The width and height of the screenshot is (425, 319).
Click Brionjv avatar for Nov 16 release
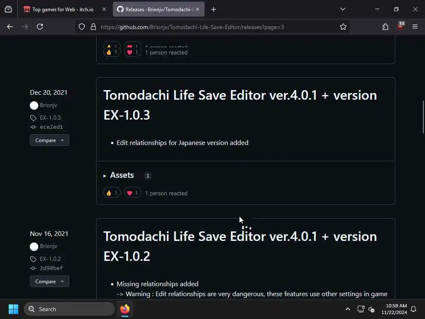(34, 247)
